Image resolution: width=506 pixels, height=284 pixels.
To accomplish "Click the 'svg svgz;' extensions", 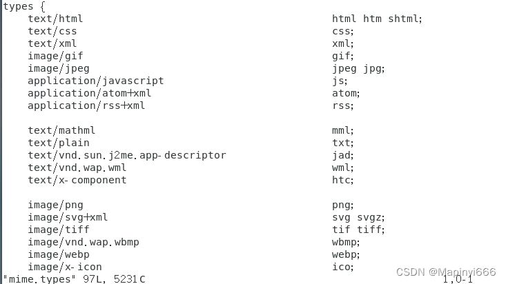I will [x=358, y=218].
